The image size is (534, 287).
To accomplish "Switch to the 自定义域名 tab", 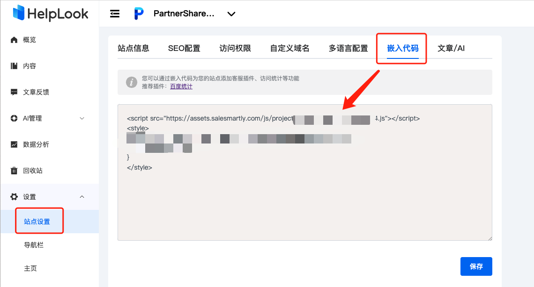I will click(290, 48).
